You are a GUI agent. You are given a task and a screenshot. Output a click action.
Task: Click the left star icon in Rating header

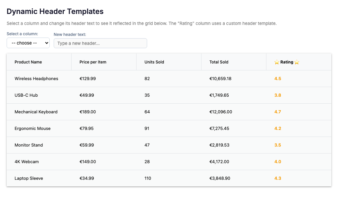277,62
